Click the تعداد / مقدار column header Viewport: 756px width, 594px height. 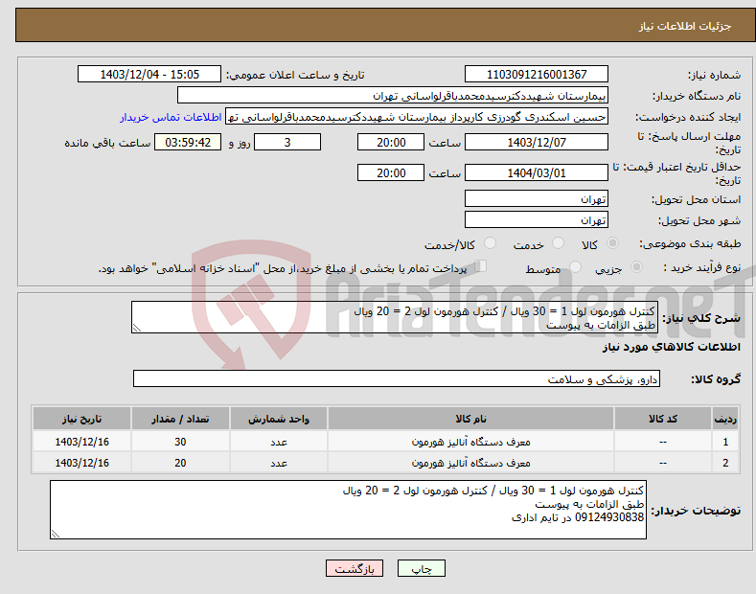click(x=180, y=419)
